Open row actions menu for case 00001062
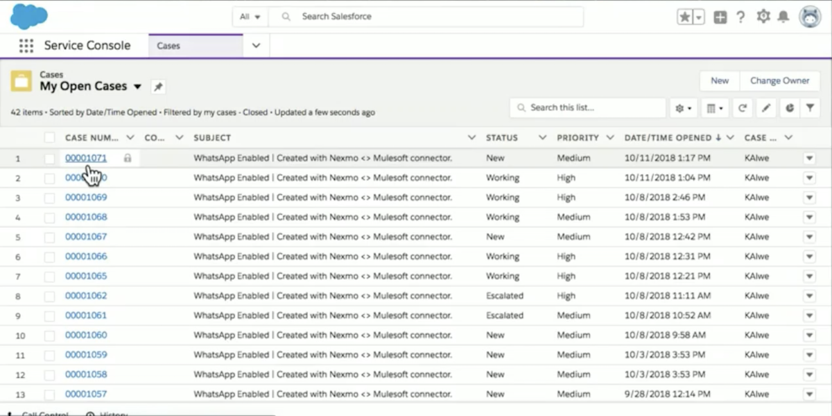The image size is (832, 416). click(x=809, y=296)
